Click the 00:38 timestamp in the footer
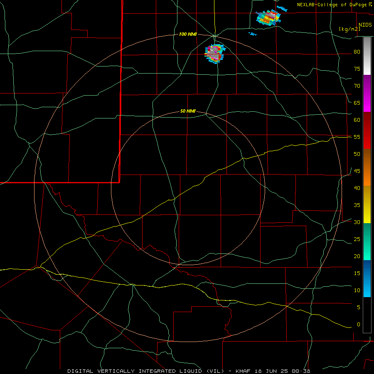Image resolution: width=374 pixels, height=374 pixels. (301, 371)
